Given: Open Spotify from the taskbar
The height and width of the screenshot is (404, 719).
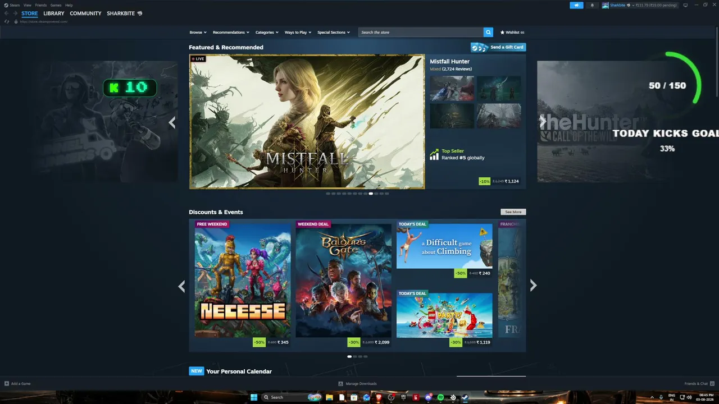Looking at the screenshot, I should point(440,397).
